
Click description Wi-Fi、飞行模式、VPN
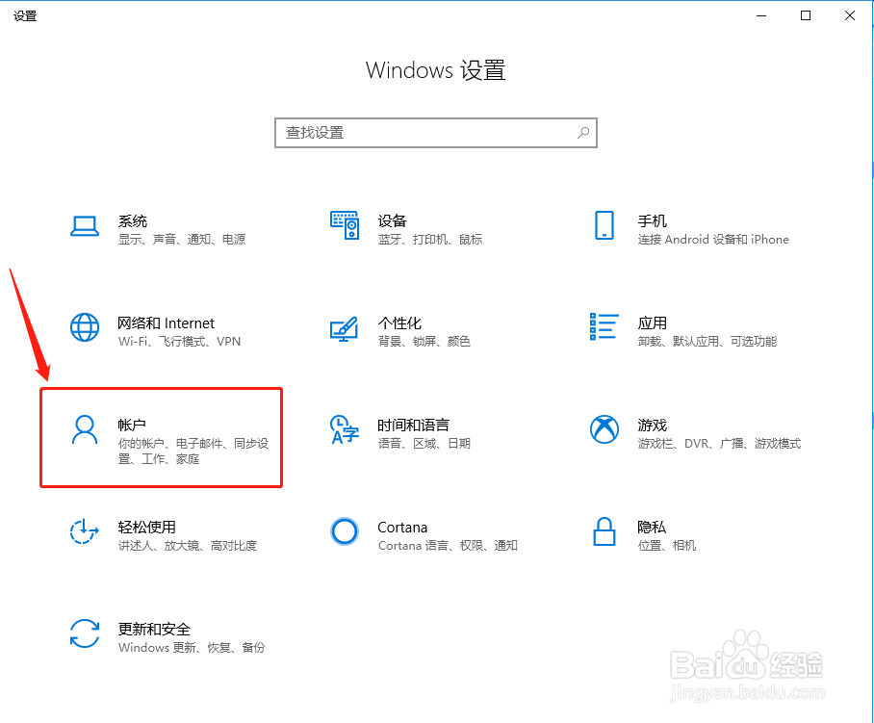coord(179,342)
